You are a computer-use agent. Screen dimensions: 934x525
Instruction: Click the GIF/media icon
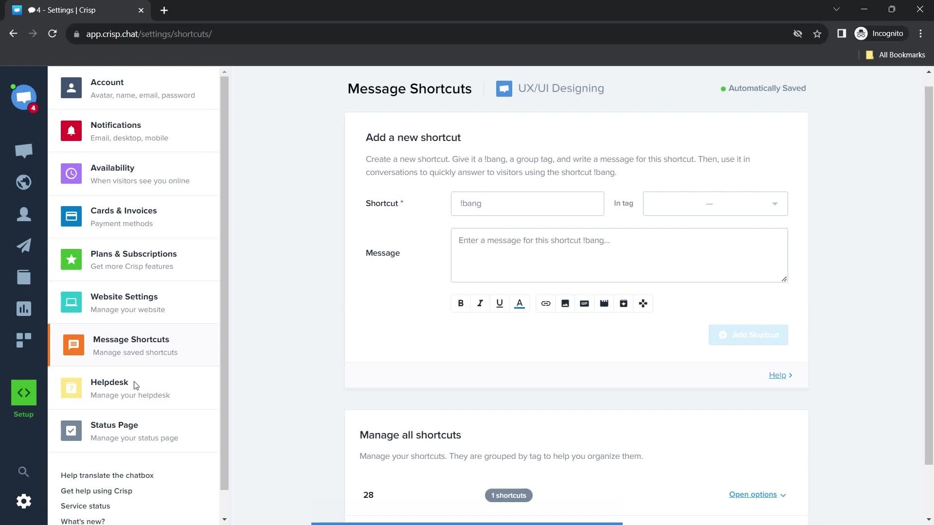click(584, 303)
